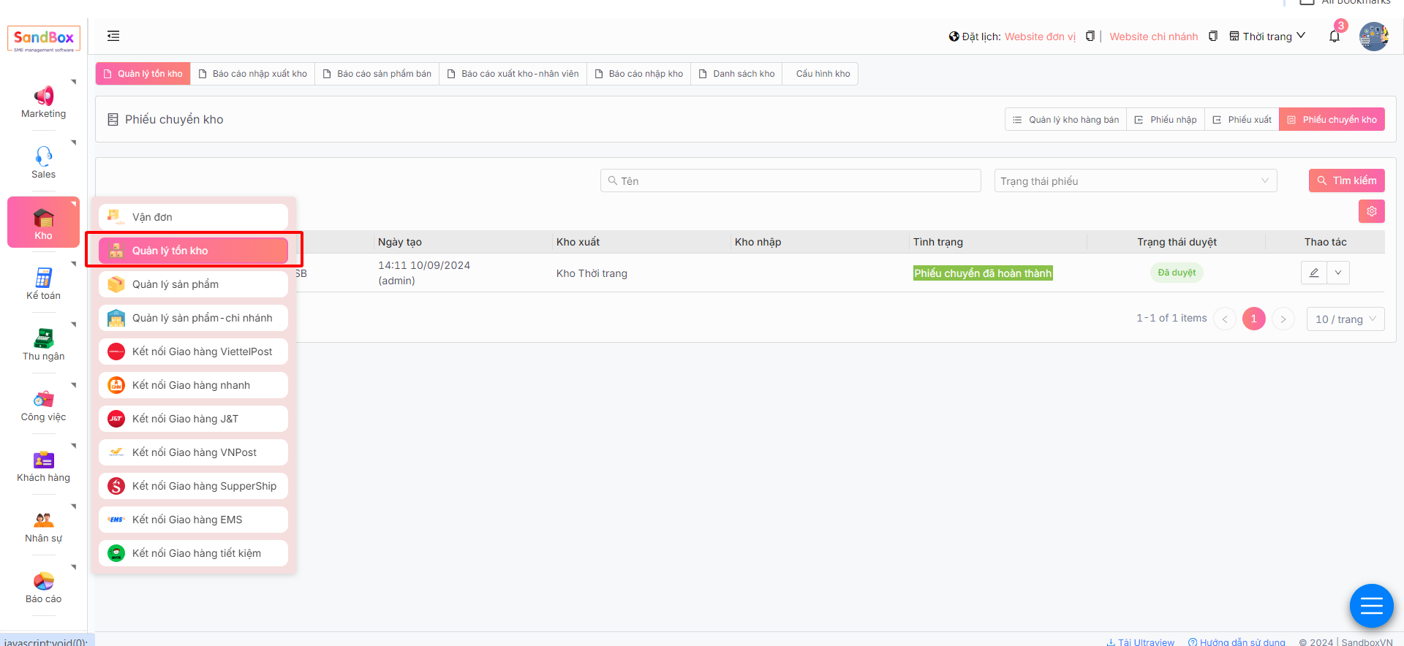The height and width of the screenshot is (646, 1404).
Task: Open the Sales headset icon
Action: 43,156
